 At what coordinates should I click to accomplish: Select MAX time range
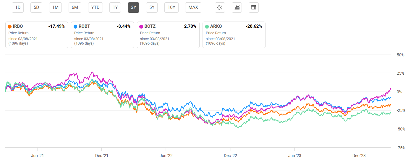[x=193, y=7]
